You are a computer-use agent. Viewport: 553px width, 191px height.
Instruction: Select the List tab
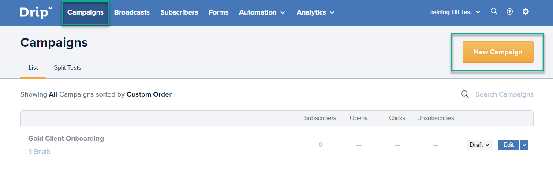click(x=33, y=67)
